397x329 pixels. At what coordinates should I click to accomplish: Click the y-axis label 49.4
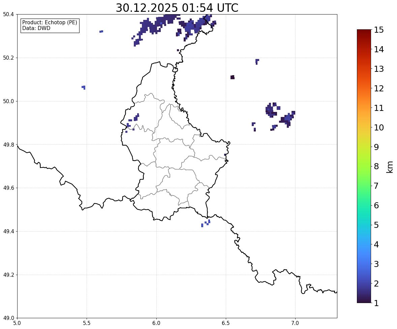click(8, 231)
